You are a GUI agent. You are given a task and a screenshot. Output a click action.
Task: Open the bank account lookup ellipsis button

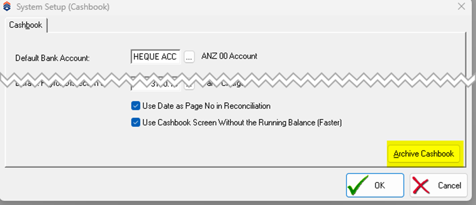tap(189, 57)
